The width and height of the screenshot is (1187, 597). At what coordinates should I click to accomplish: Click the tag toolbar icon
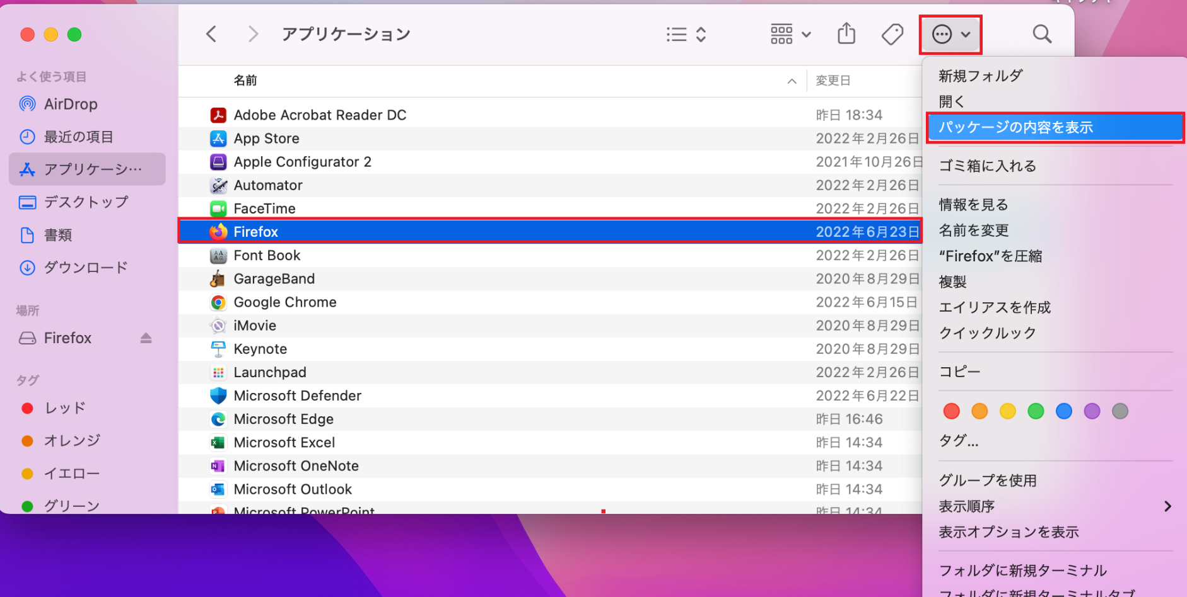[892, 34]
